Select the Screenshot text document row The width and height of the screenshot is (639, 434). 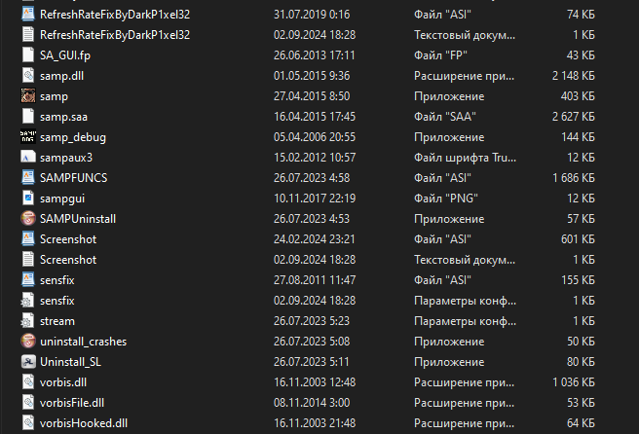tap(68, 259)
